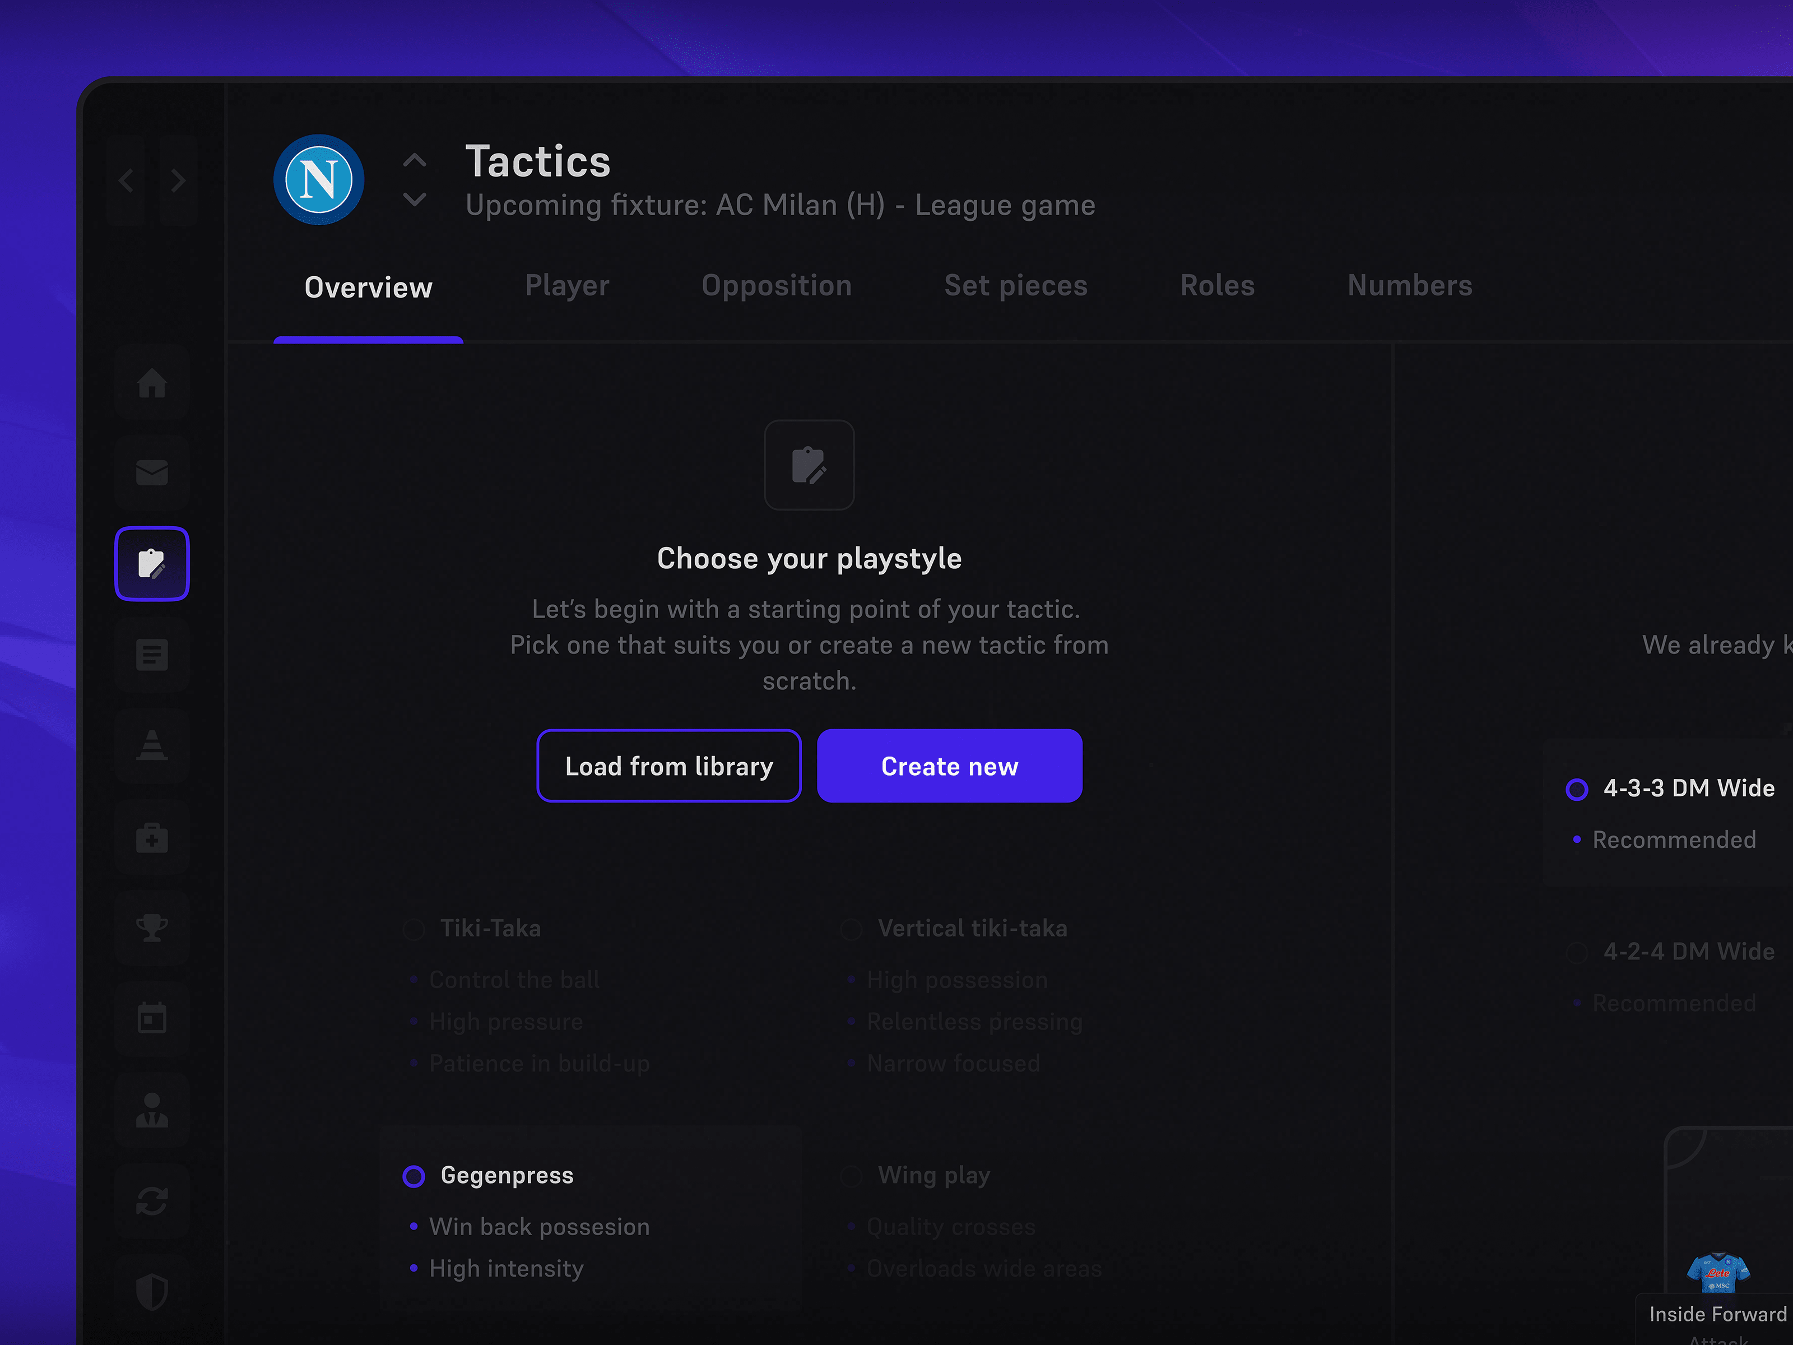The width and height of the screenshot is (1793, 1345).
Task: Switch to previous team with up chevron
Action: point(414,160)
